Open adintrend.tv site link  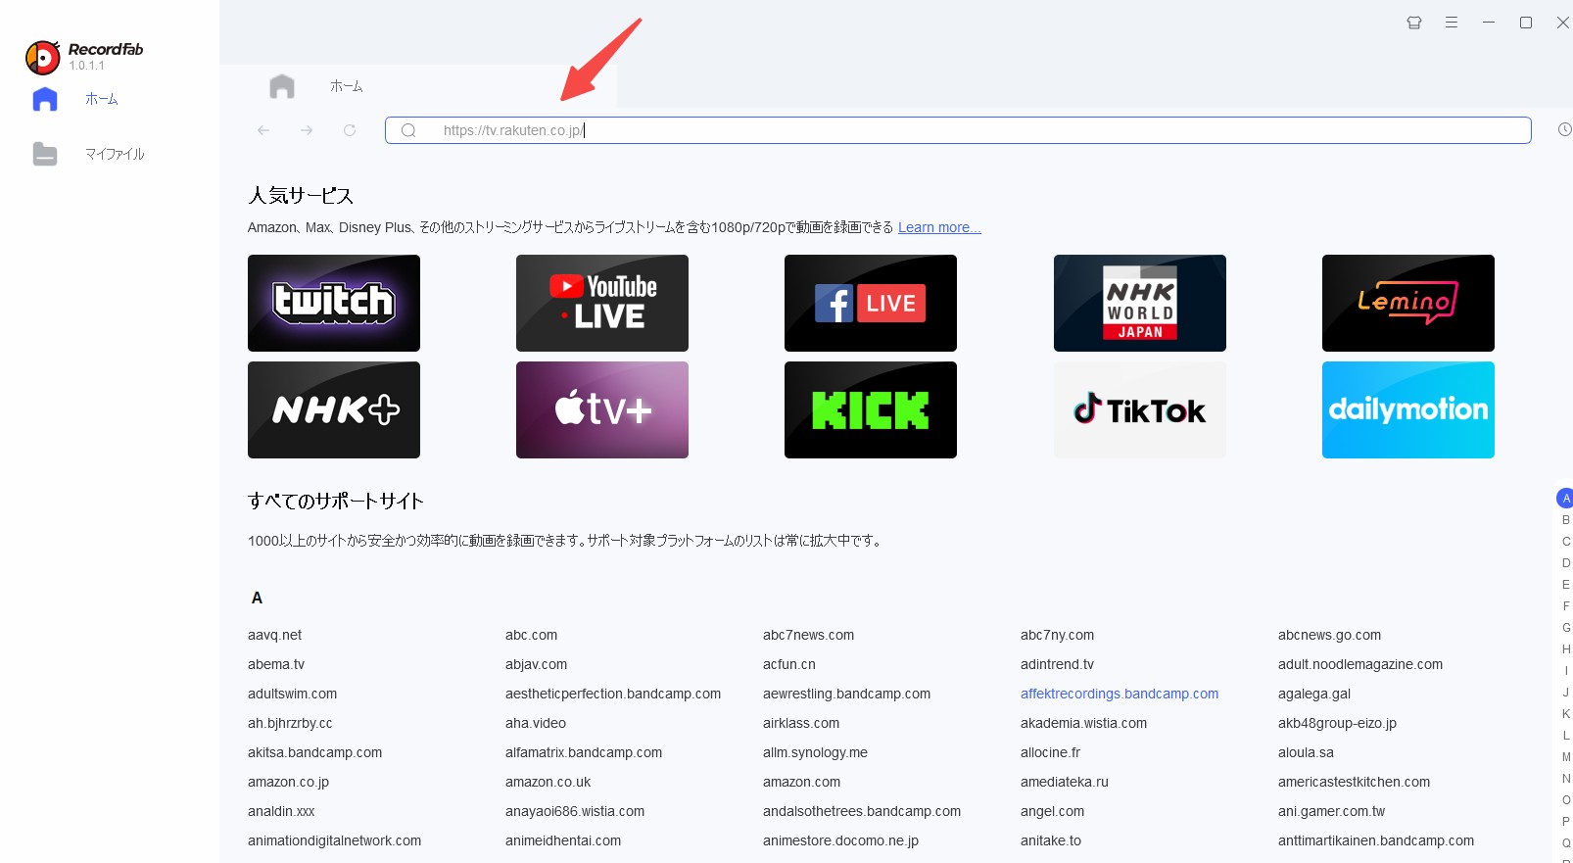click(x=1057, y=664)
